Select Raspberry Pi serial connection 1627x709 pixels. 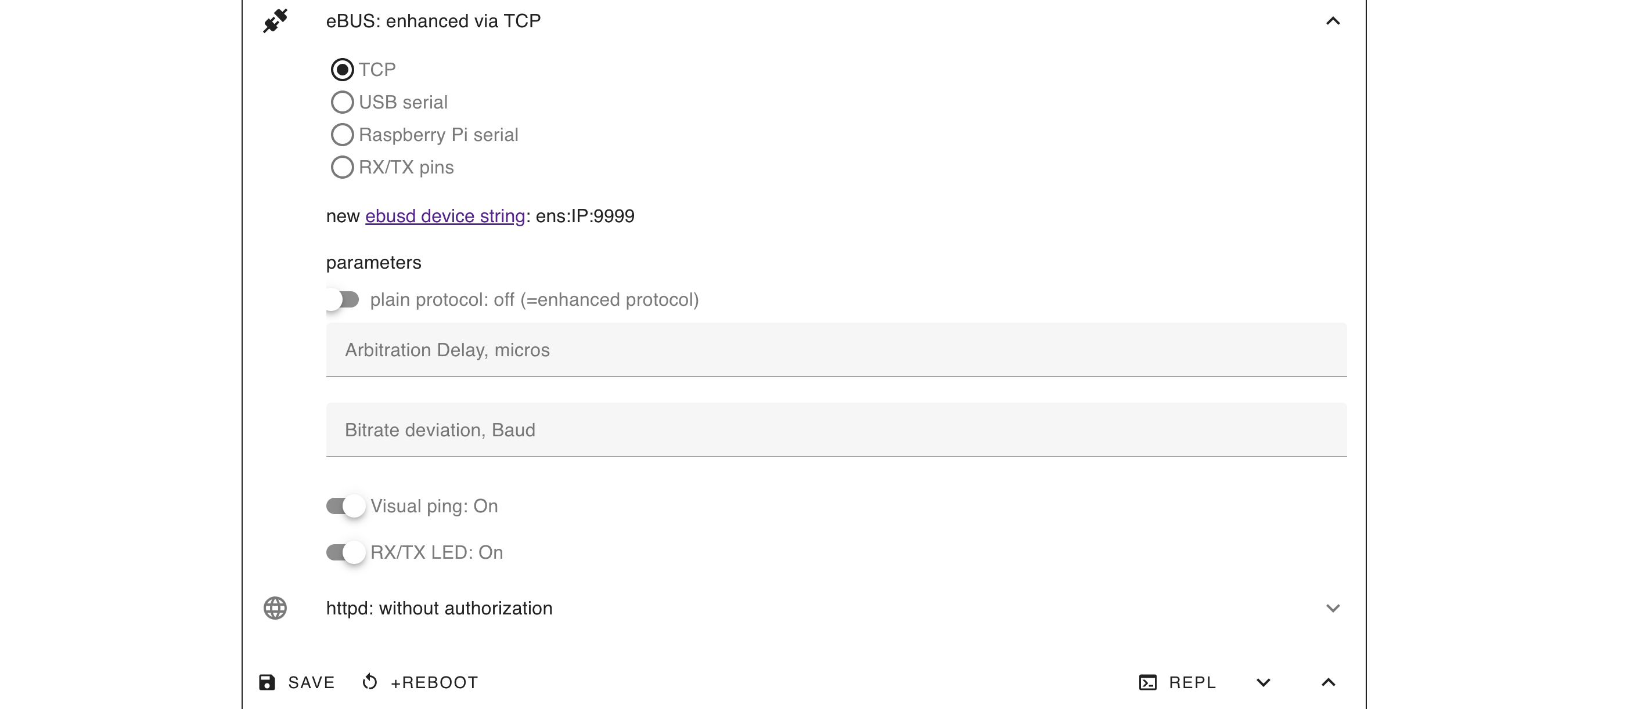coord(343,135)
